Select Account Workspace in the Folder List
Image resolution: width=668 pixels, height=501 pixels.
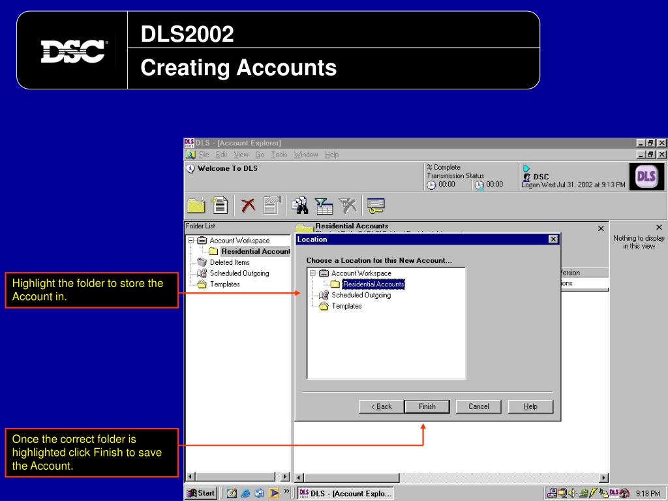click(239, 240)
